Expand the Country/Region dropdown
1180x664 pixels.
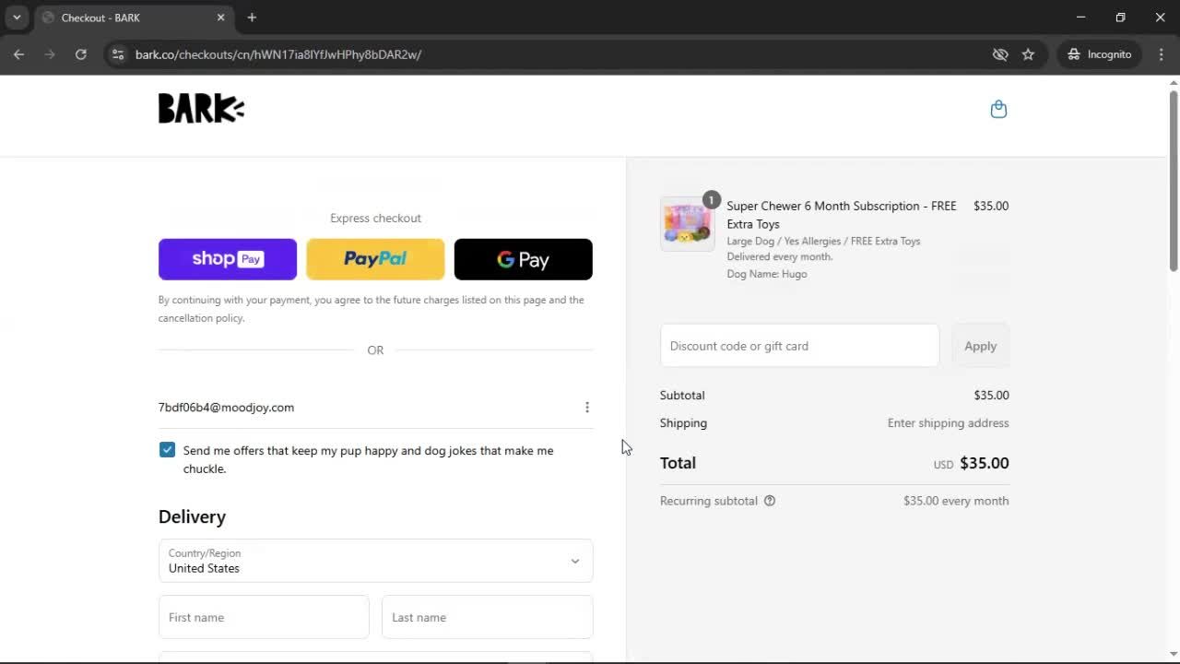coord(376,561)
